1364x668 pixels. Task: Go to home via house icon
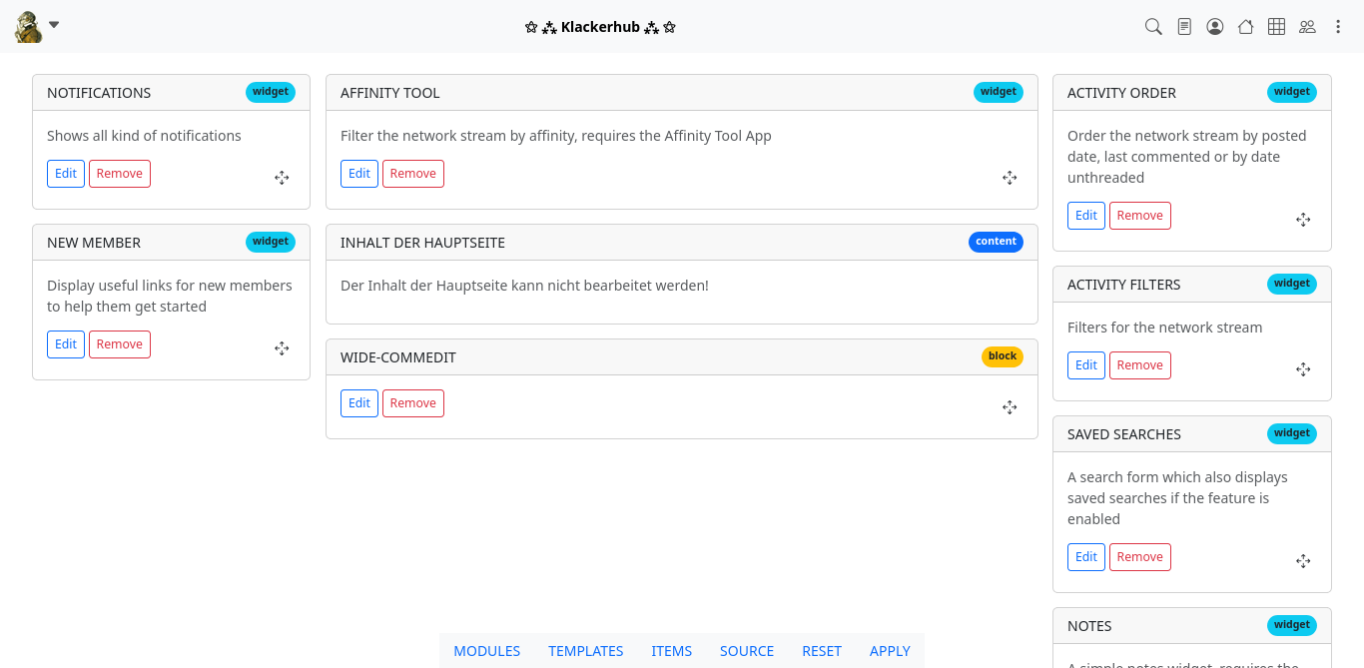(1245, 27)
